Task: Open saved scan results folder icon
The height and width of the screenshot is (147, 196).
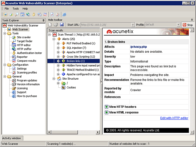Action: point(56,25)
